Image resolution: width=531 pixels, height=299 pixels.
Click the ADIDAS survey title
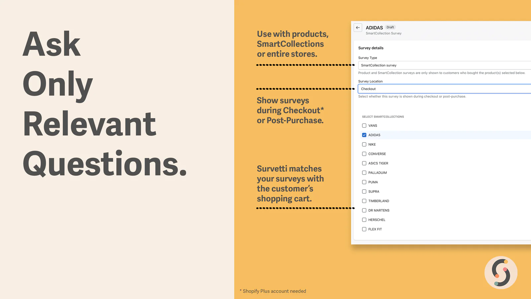pos(374,28)
